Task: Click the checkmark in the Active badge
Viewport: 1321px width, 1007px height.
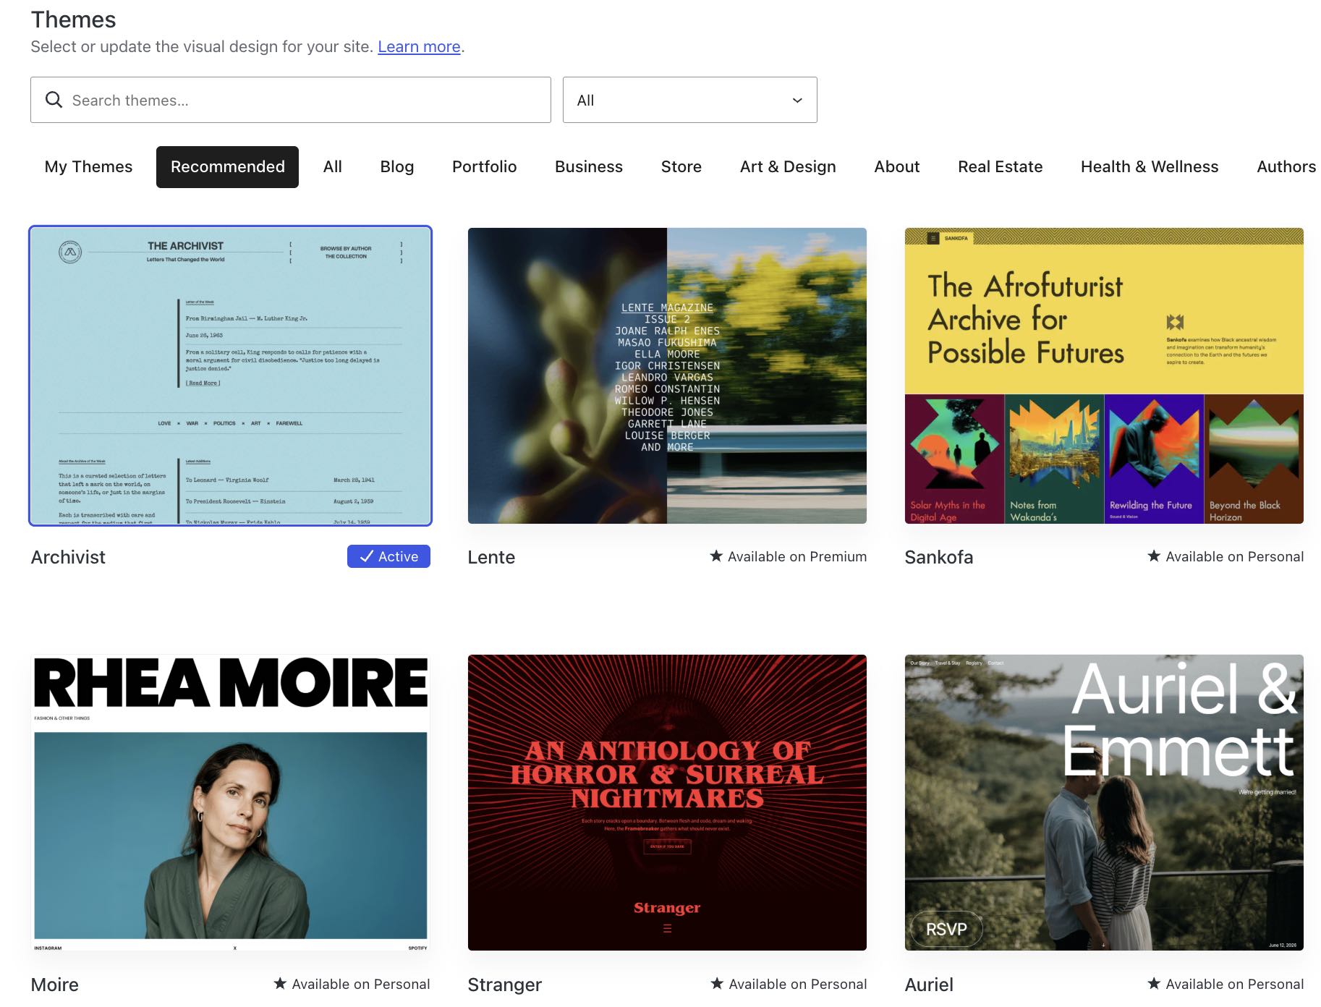Action: click(367, 556)
